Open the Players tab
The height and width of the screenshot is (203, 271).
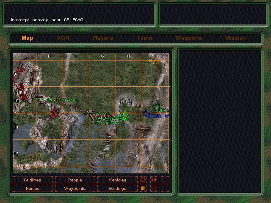(x=102, y=38)
